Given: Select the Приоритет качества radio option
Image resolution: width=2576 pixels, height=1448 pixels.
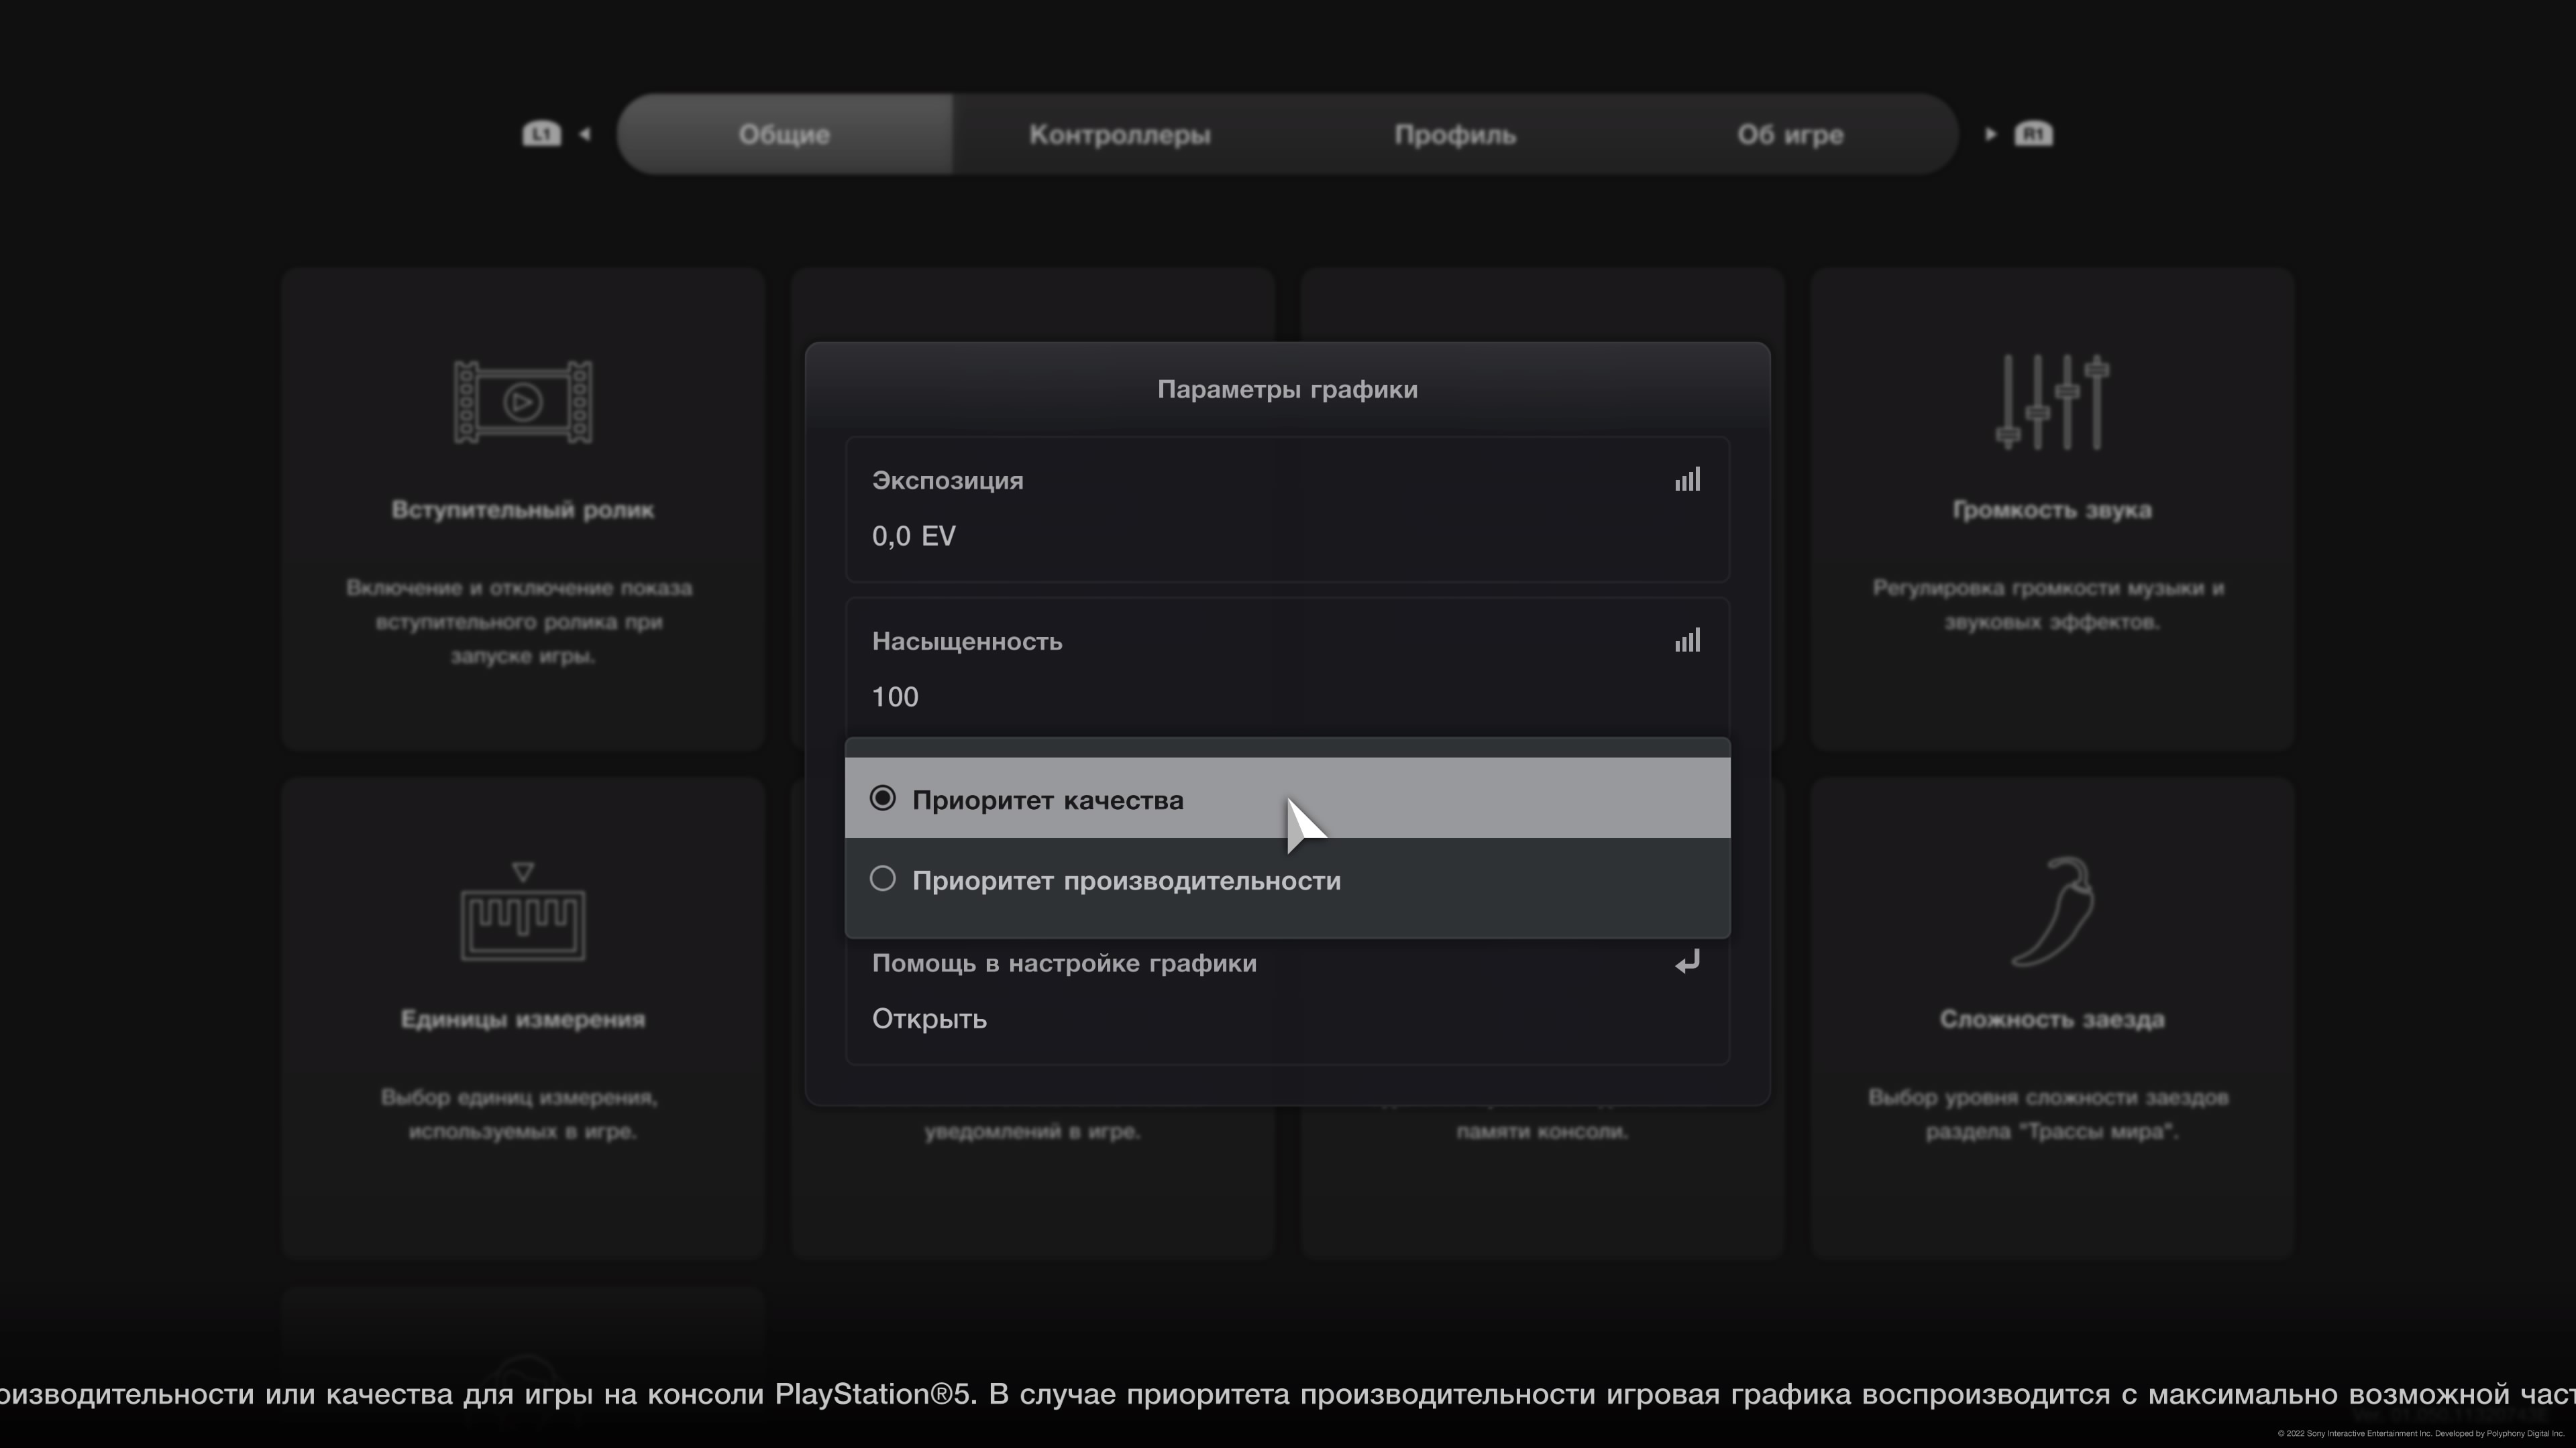Looking at the screenshot, I should (x=1287, y=798).
